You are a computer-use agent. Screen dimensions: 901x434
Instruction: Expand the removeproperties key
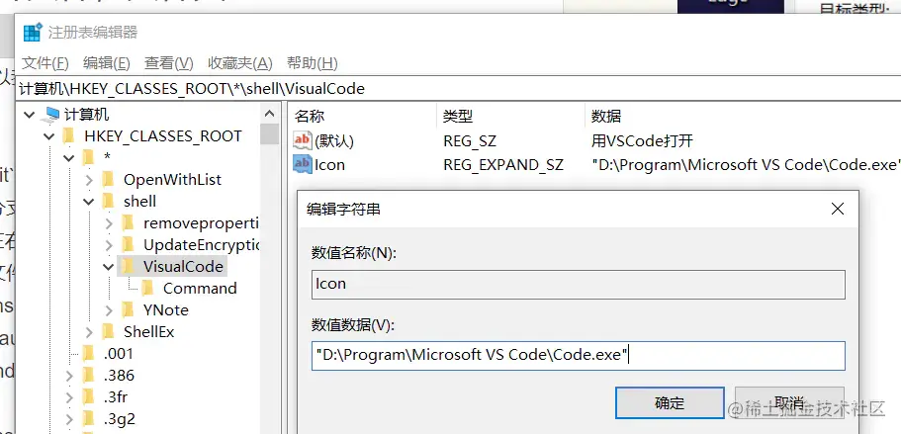[109, 223]
